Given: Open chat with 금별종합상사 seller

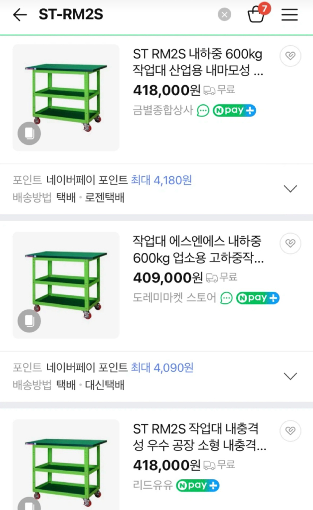Looking at the screenshot, I should point(202,111).
